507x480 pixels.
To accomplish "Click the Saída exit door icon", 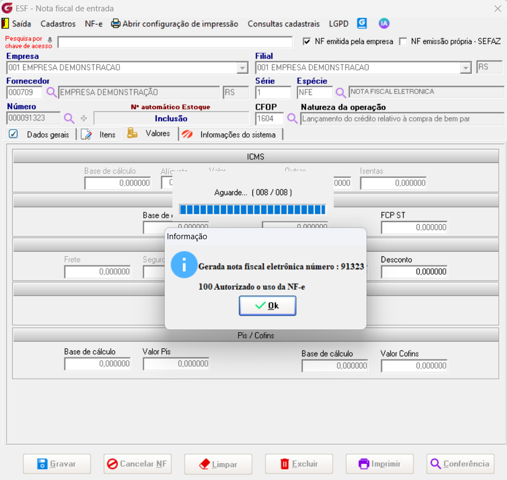I will pyautogui.click(x=5, y=24).
